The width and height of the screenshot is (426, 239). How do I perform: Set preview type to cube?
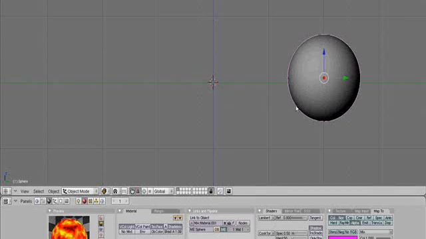click(101, 230)
